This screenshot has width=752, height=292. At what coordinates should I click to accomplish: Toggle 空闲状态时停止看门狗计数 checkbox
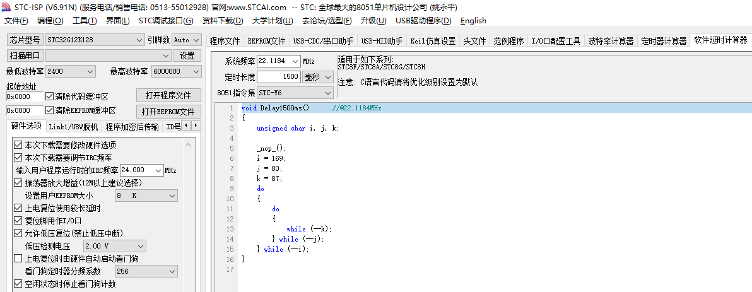(x=18, y=284)
